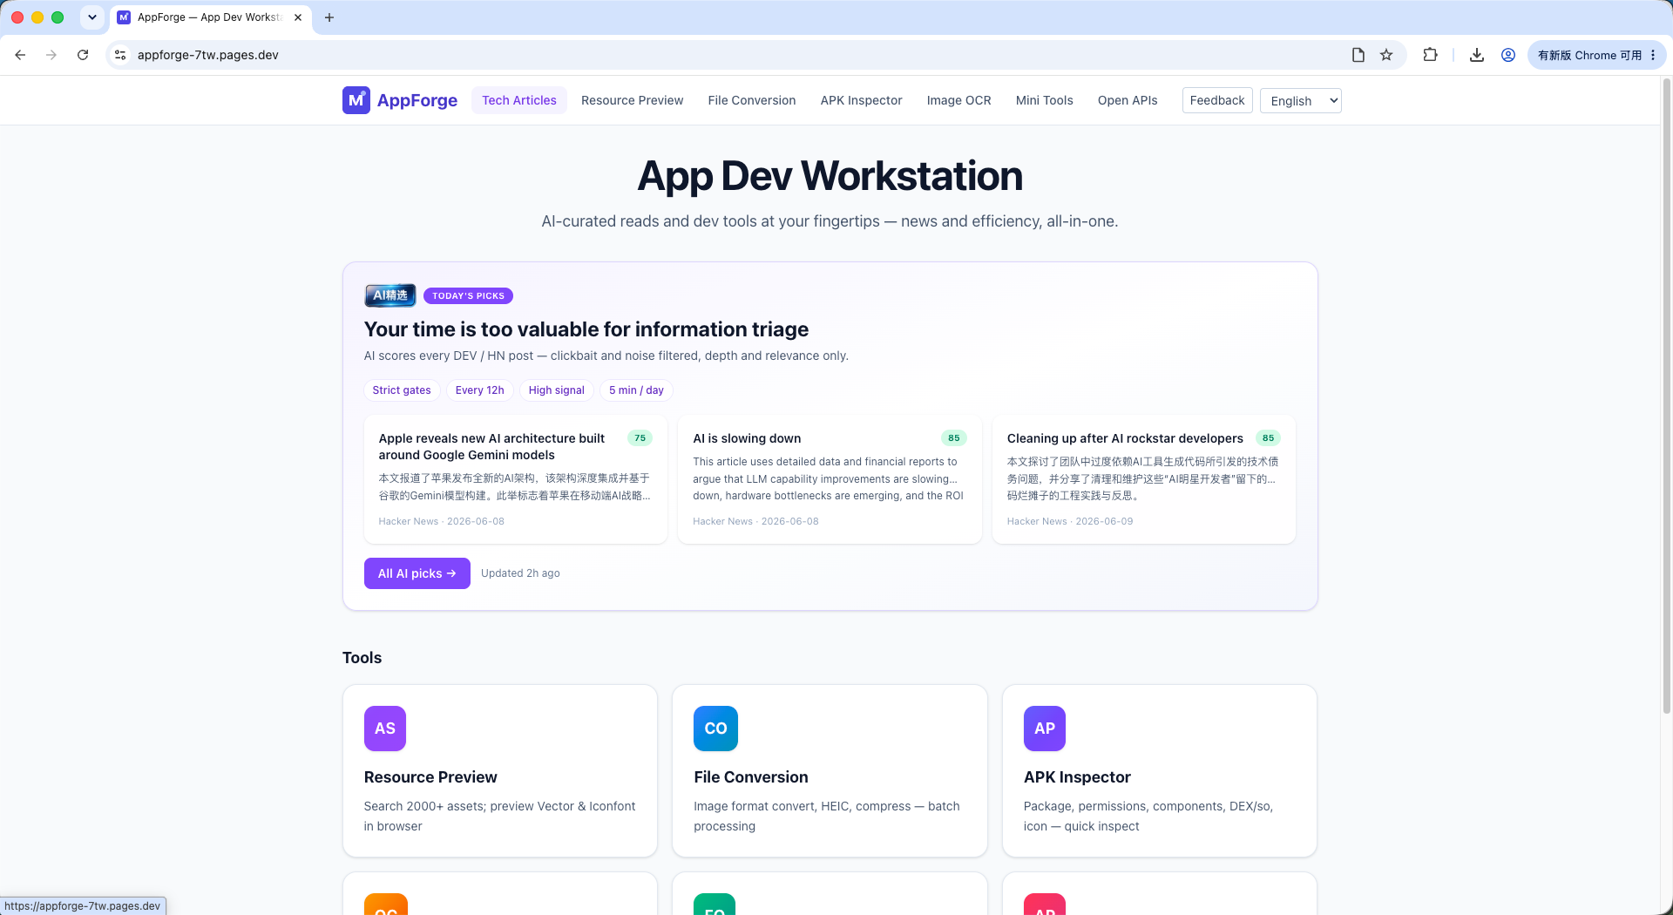Open the Extensions puzzle icon
Viewport: 1673px width, 915px height.
coord(1430,55)
